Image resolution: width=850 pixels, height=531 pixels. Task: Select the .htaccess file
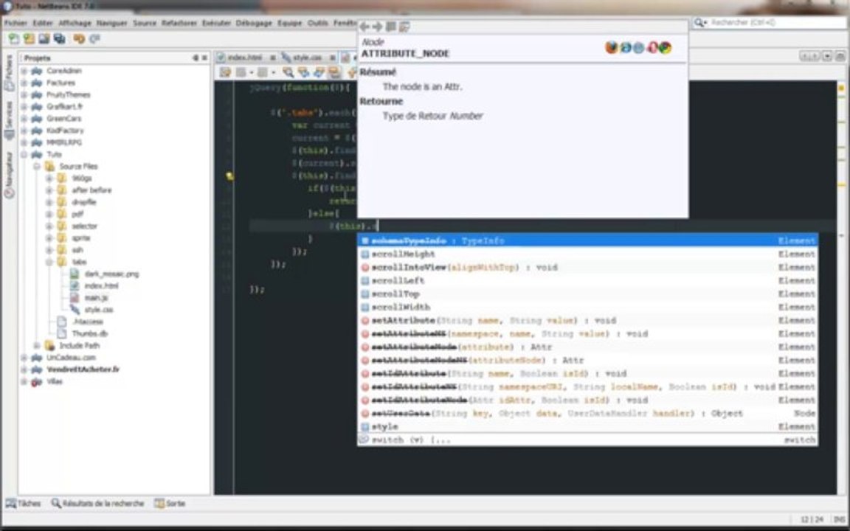88,322
